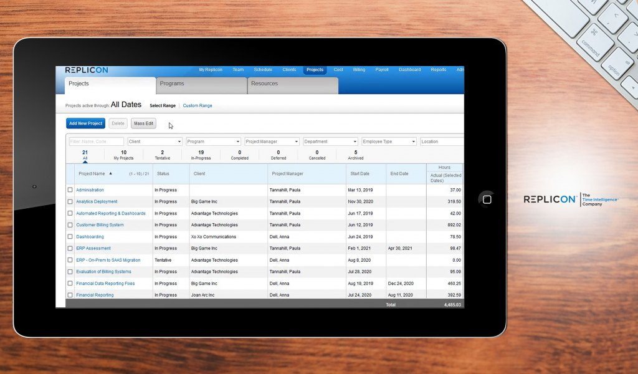
Task: Open Billing in the top menu
Action: 359,70
